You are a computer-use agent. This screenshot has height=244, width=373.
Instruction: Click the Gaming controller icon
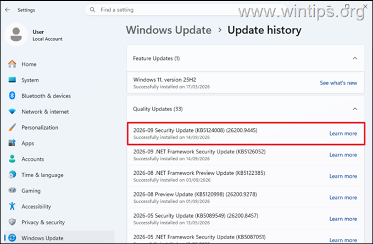coord(12,191)
